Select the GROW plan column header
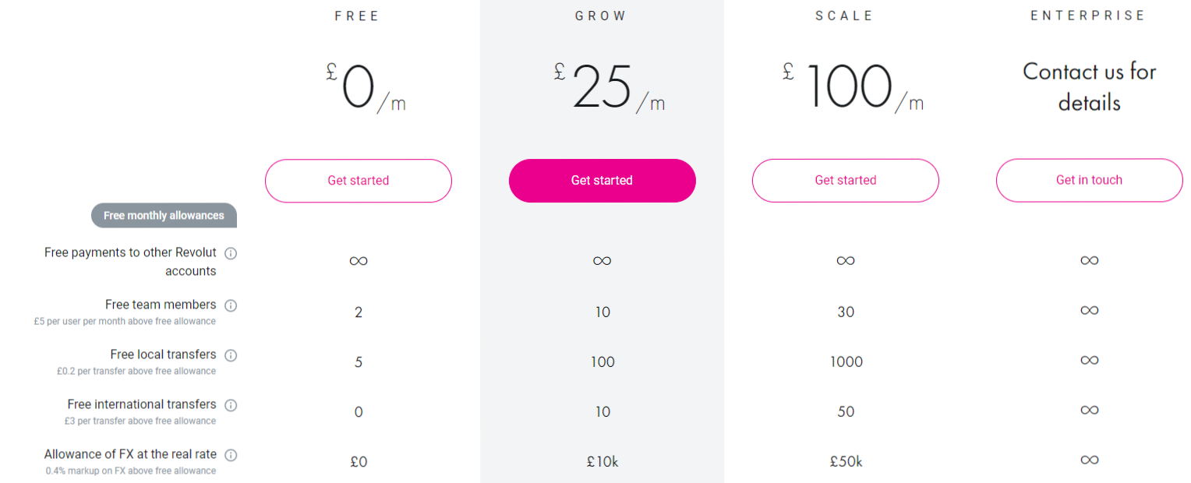The image size is (1191, 483). click(601, 15)
